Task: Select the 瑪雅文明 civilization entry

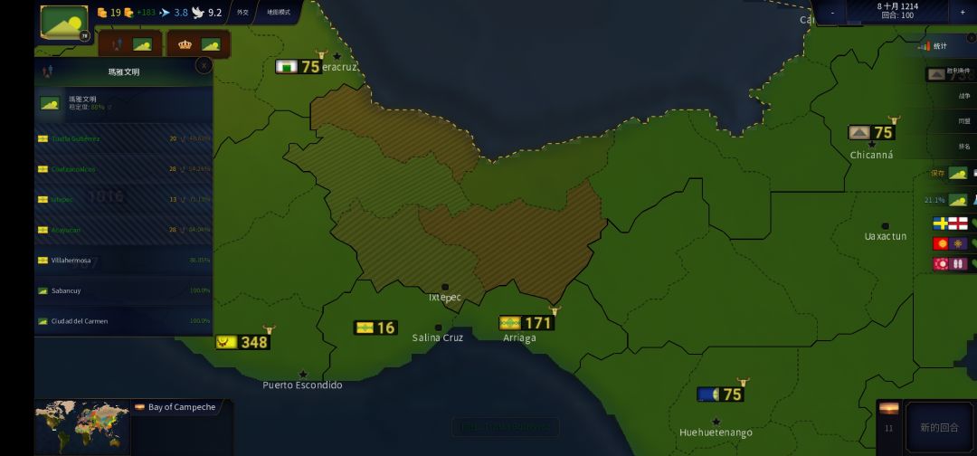Action: coord(123,103)
